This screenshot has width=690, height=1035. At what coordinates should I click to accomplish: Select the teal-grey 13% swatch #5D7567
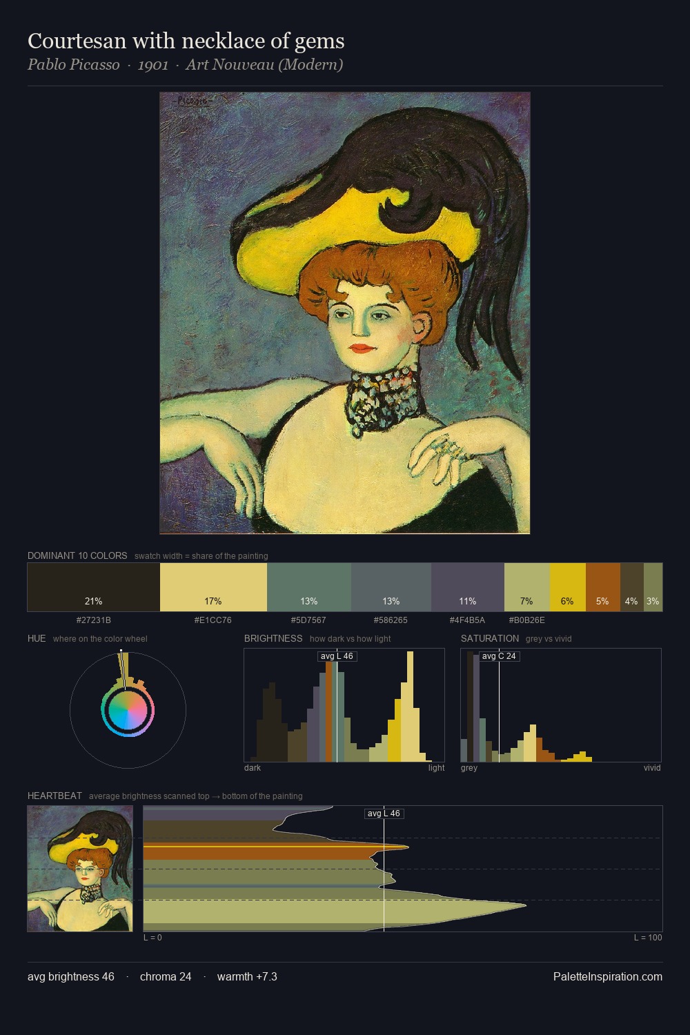pyautogui.click(x=309, y=587)
